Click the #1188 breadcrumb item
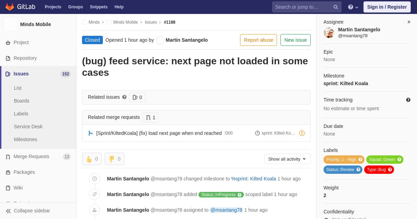This screenshot has width=417, height=219. coord(170,22)
